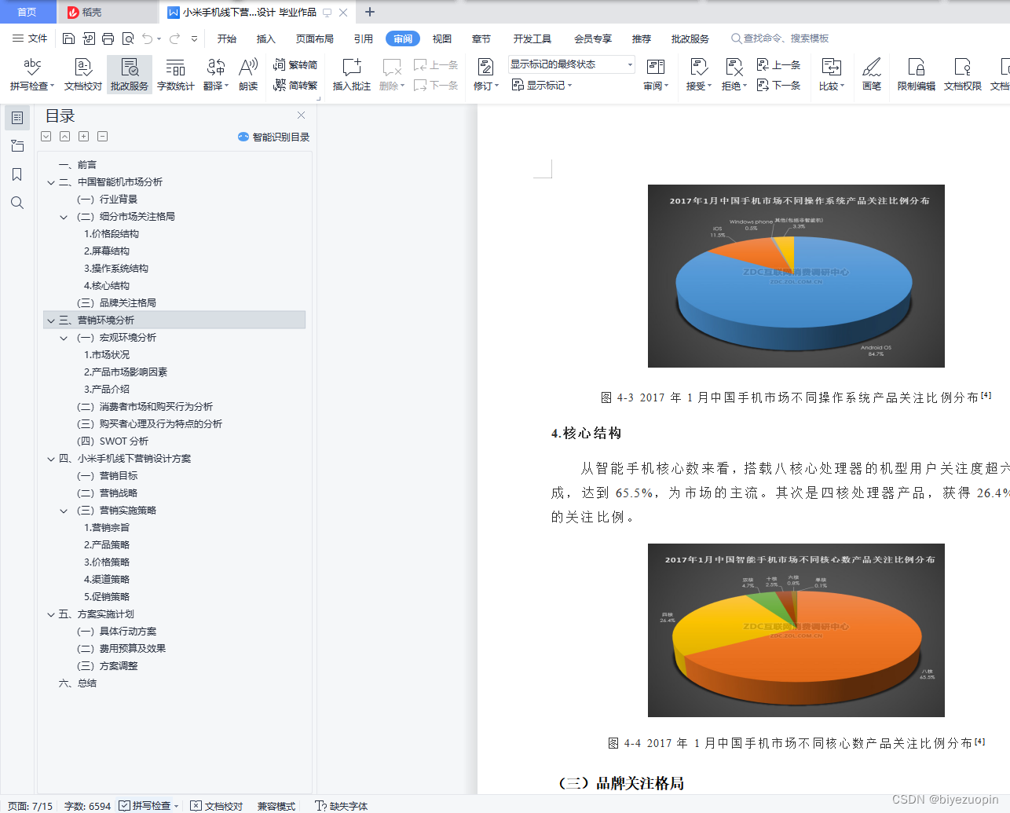This screenshot has width=1010, height=813.
Task: Collapse the (一) 宏观环境分析 node
Action: point(64,338)
